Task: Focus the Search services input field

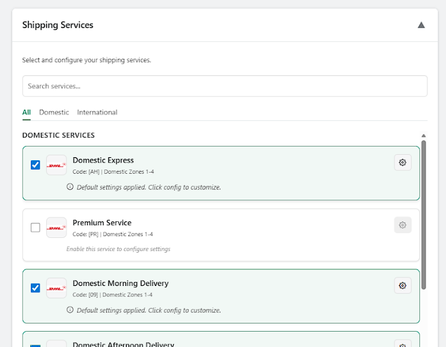Action: (224, 86)
